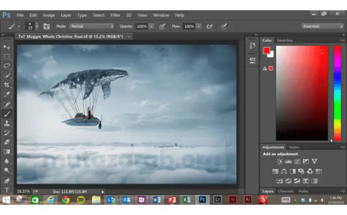This screenshot has width=347, height=215.
Task: Open the Layers panel flyout menu
Action: click(x=343, y=191)
